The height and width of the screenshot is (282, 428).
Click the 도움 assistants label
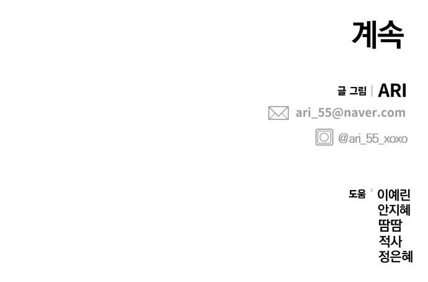[357, 194]
